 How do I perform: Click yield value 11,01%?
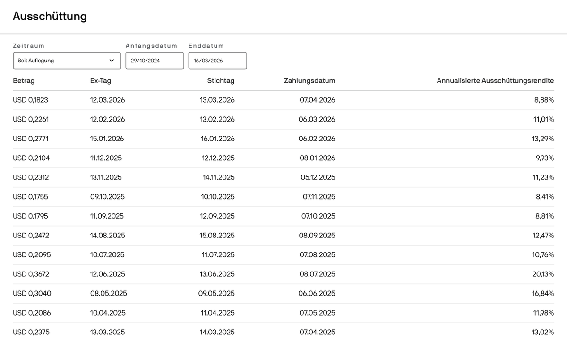pyautogui.click(x=544, y=120)
